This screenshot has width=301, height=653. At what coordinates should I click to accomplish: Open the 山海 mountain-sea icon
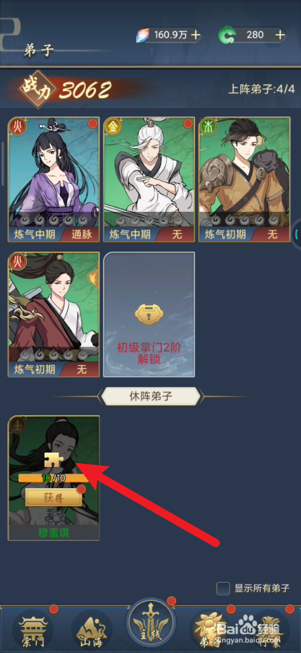(92, 629)
